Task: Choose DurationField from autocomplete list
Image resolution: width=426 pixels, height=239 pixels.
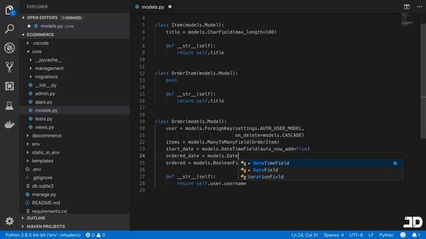Action: 320,177
